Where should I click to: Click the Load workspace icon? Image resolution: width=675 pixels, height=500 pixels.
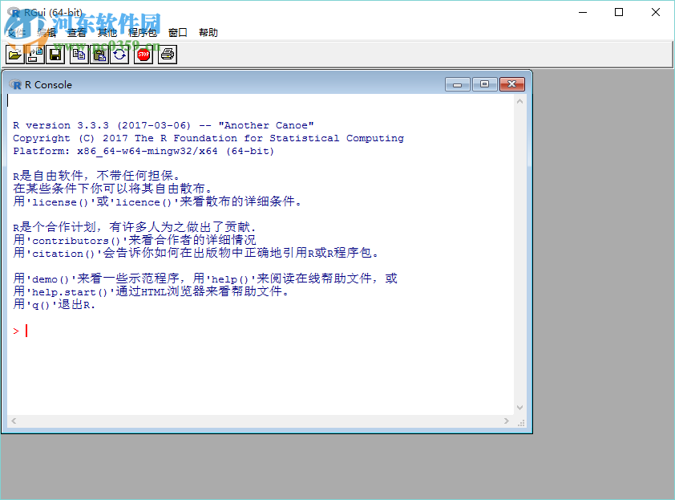pos(34,54)
